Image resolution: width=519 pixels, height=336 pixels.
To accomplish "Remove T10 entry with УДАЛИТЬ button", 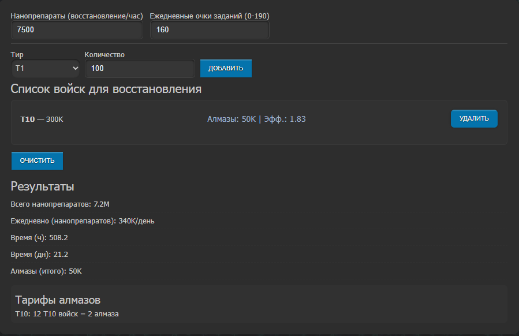I will click(473, 118).
